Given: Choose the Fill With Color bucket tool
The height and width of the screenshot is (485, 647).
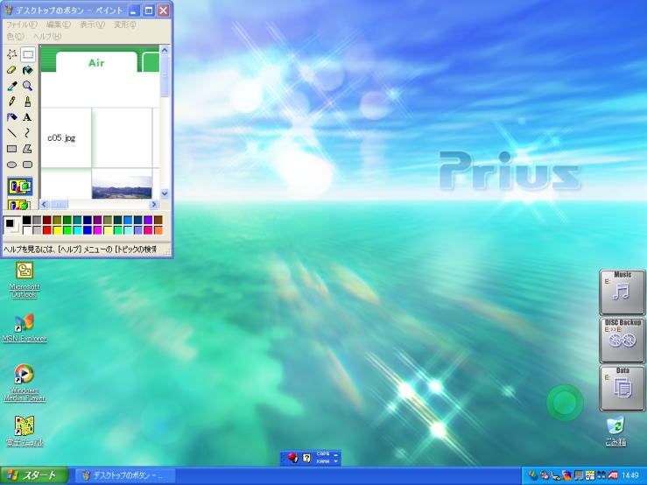Looking at the screenshot, I should coord(28,70).
